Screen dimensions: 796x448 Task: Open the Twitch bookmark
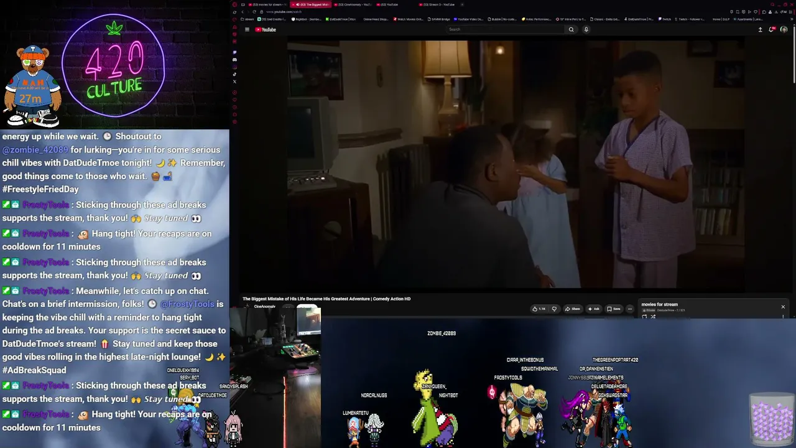[665, 19]
